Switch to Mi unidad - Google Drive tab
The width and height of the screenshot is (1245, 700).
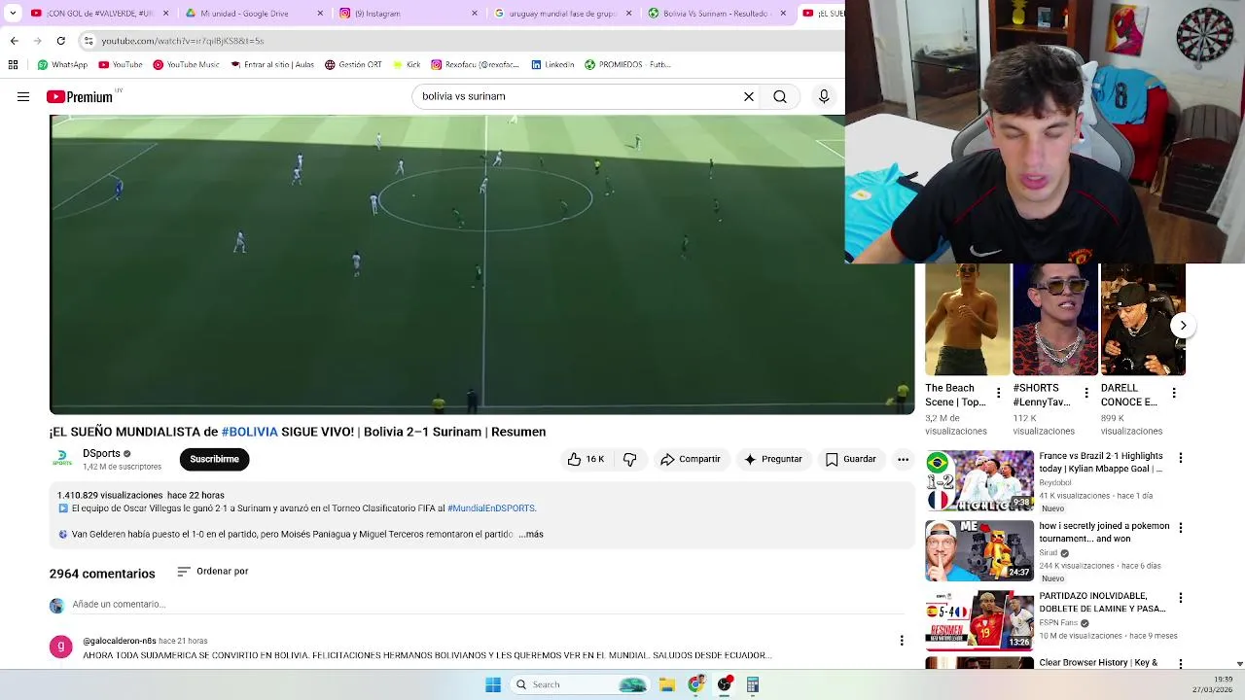point(253,13)
